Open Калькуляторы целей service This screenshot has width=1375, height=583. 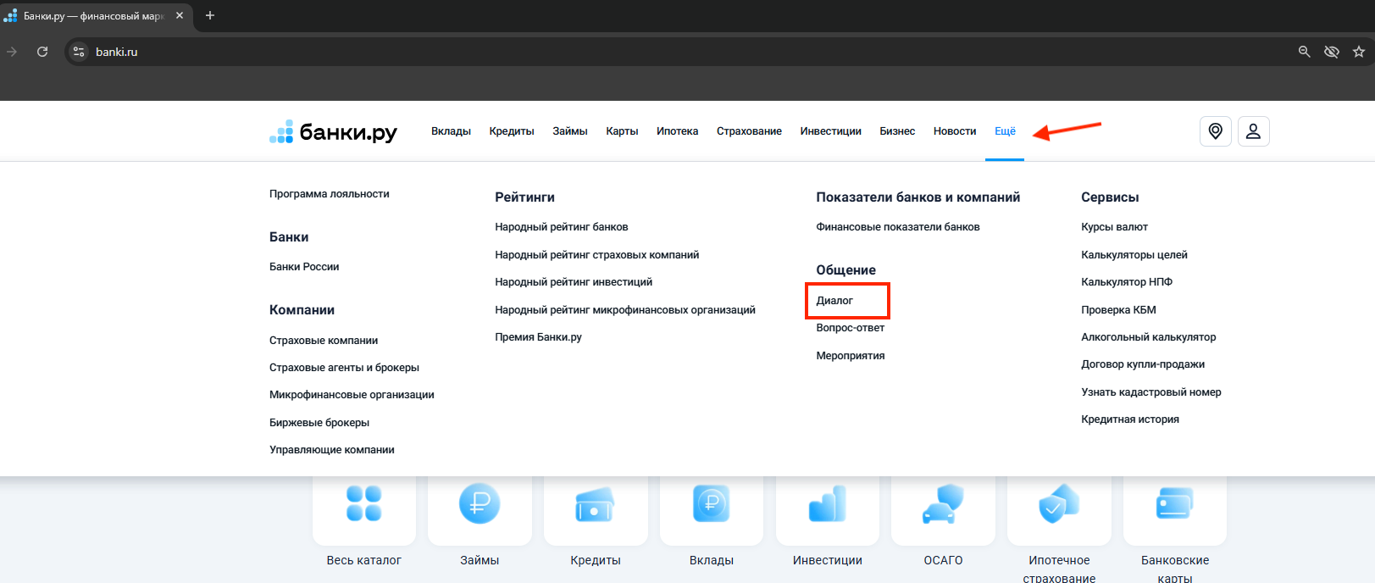click(x=1134, y=255)
